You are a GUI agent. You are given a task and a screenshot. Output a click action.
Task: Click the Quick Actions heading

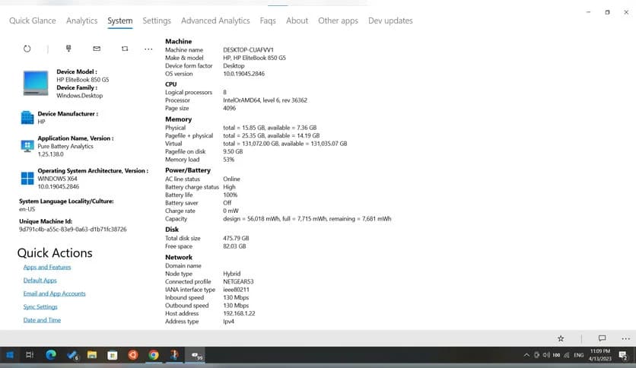click(x=55, y=253)
